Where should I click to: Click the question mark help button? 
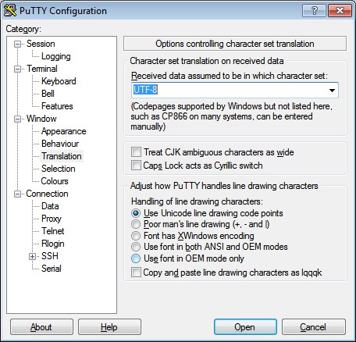tap(314, 11)
